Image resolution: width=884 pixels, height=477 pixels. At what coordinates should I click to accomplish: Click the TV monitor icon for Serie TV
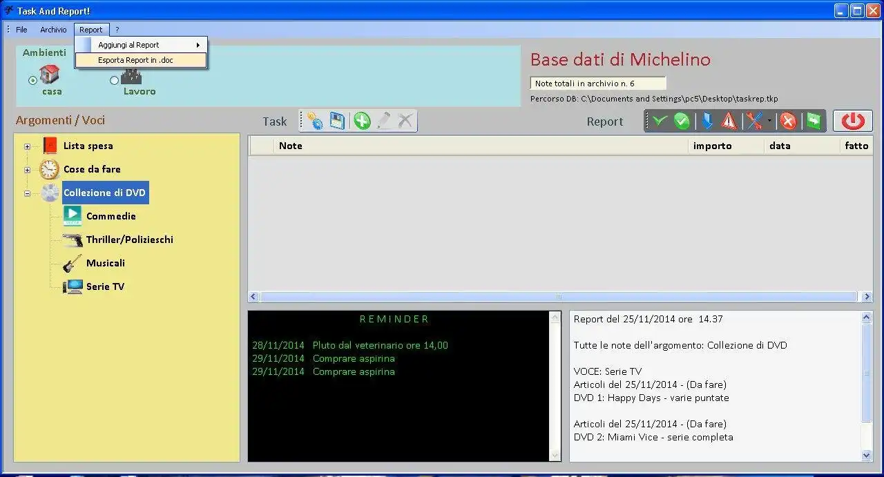[73, 286]
